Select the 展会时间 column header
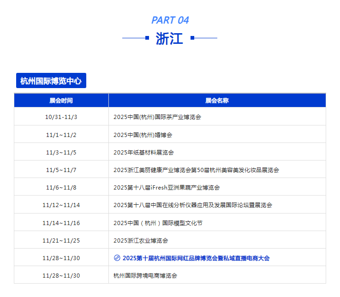Screen dimensions: 340x297 tap(61, 101)
